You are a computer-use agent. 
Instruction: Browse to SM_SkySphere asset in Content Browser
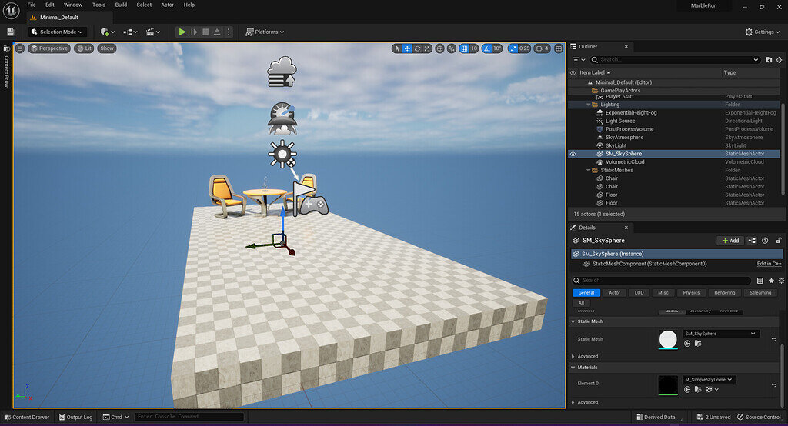pos(697,344)
